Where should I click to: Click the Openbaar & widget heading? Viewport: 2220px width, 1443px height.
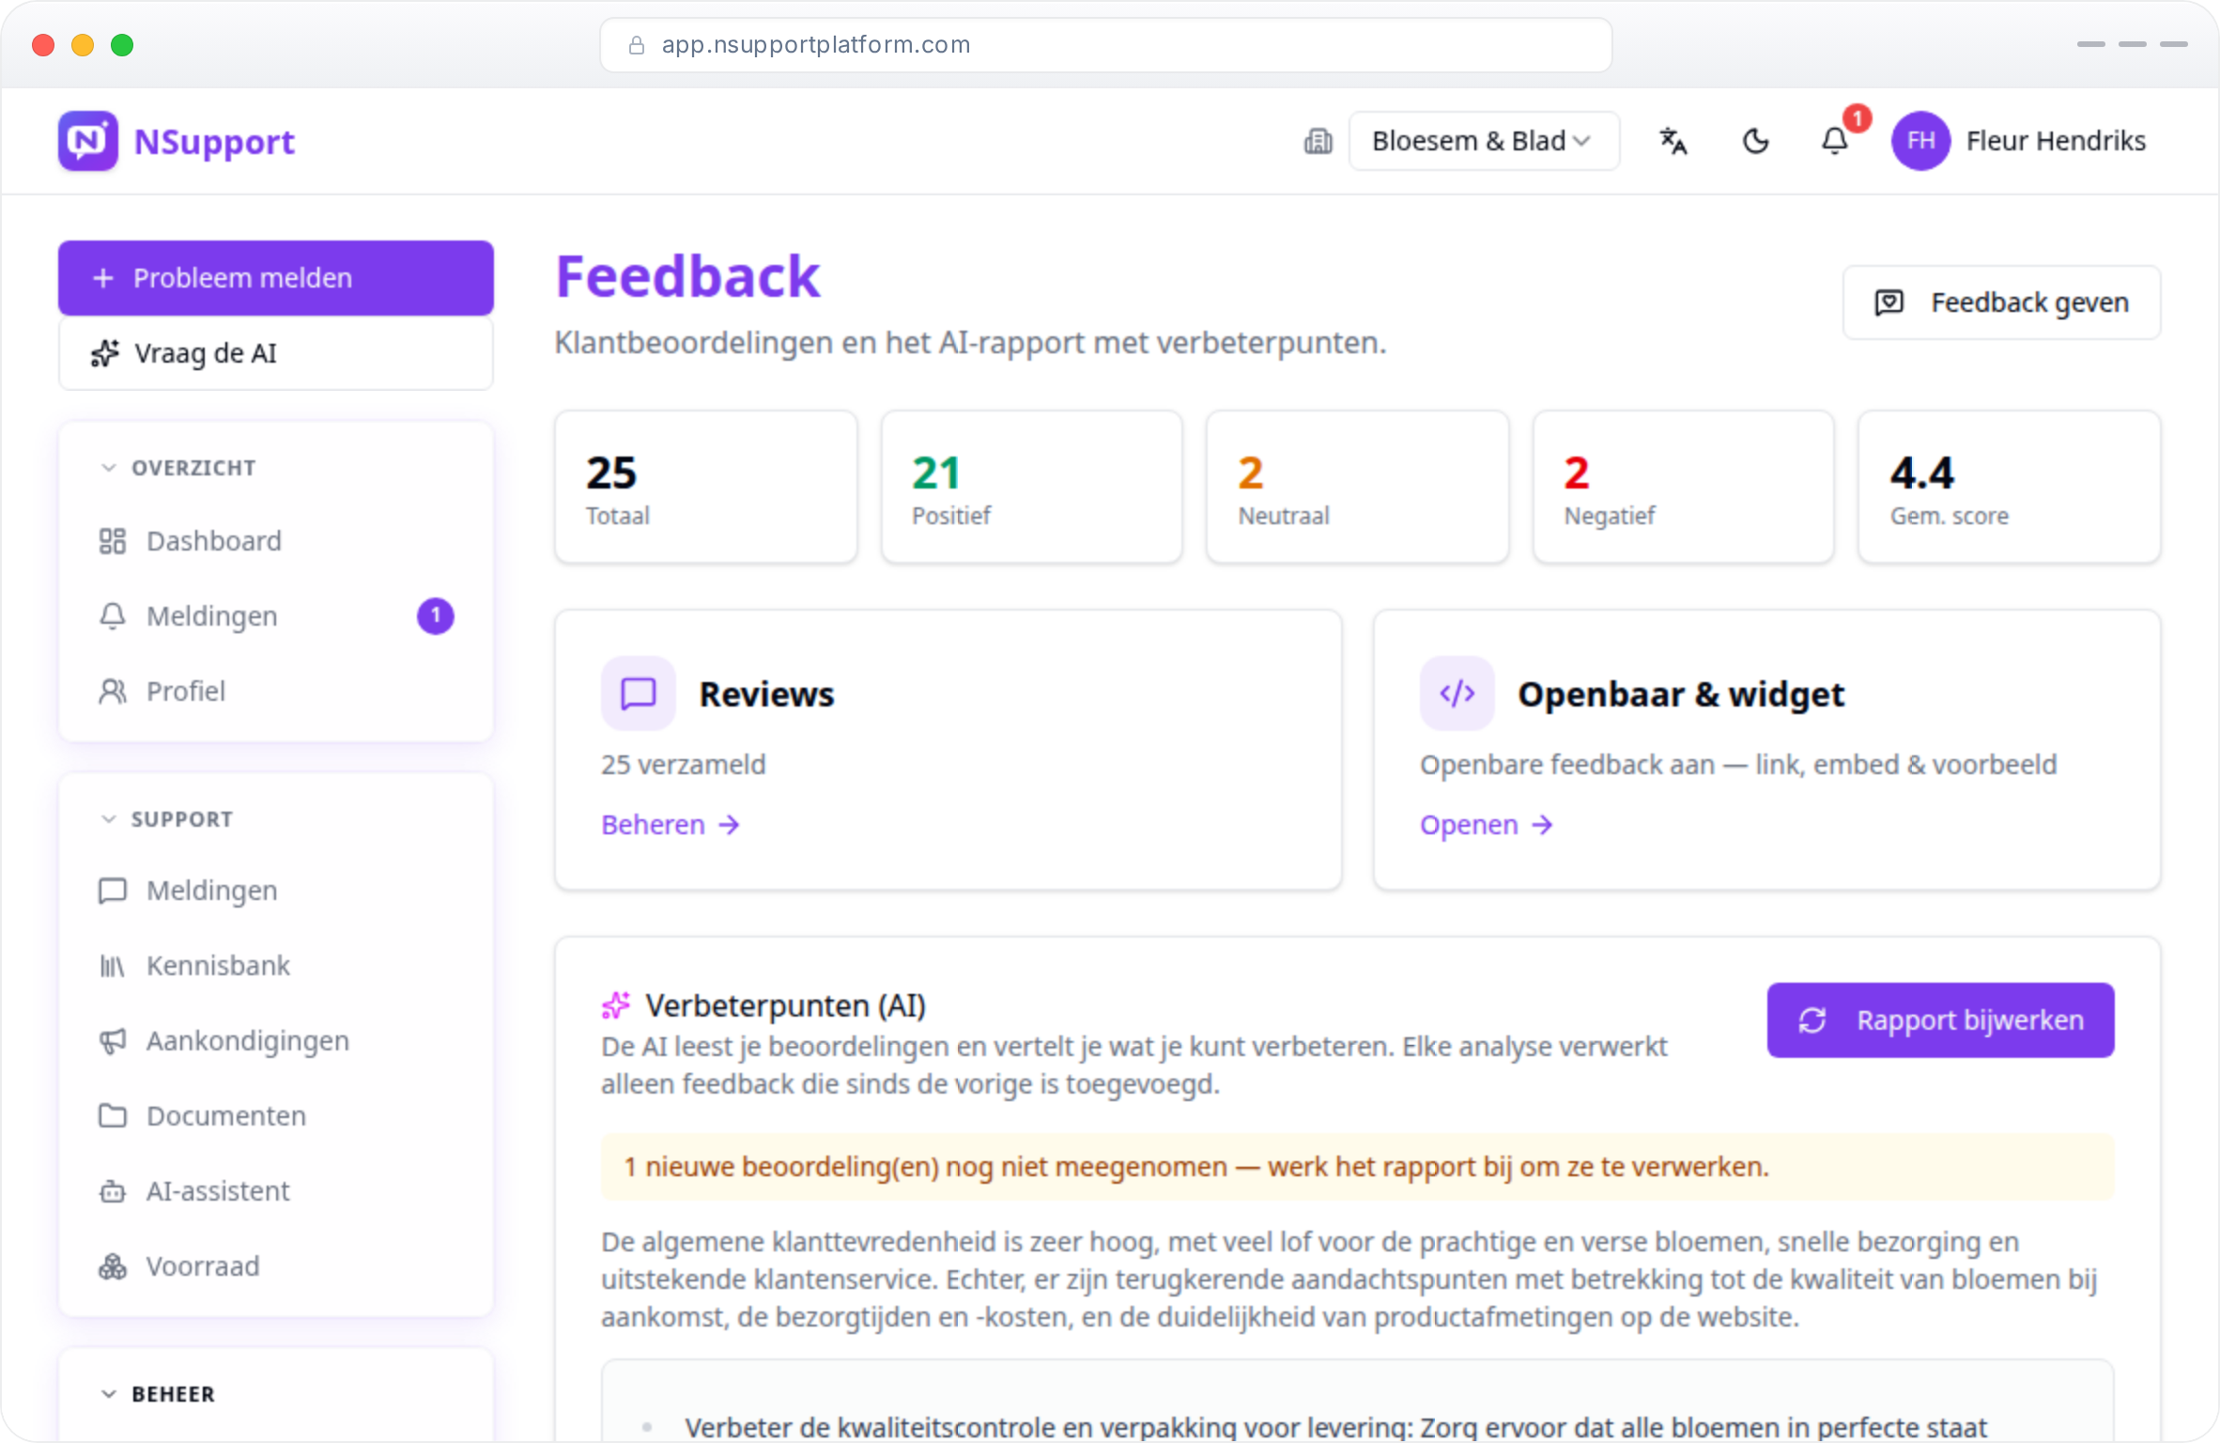(x=1681, y=693)
